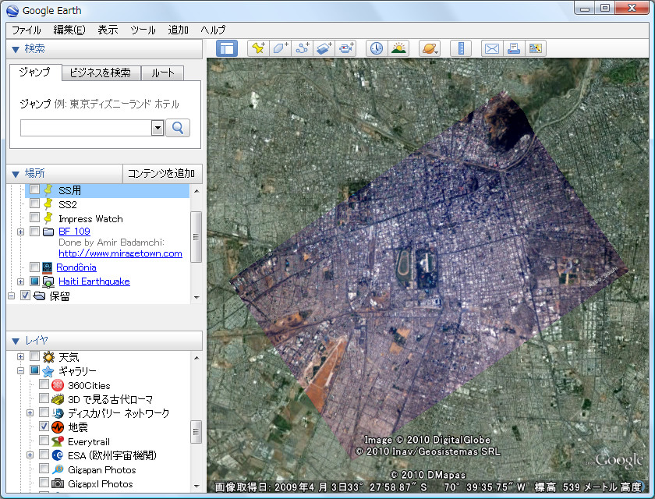Open the historical imagery clock tool
Viewport: 655px width, 499px height.
[377, 48]
